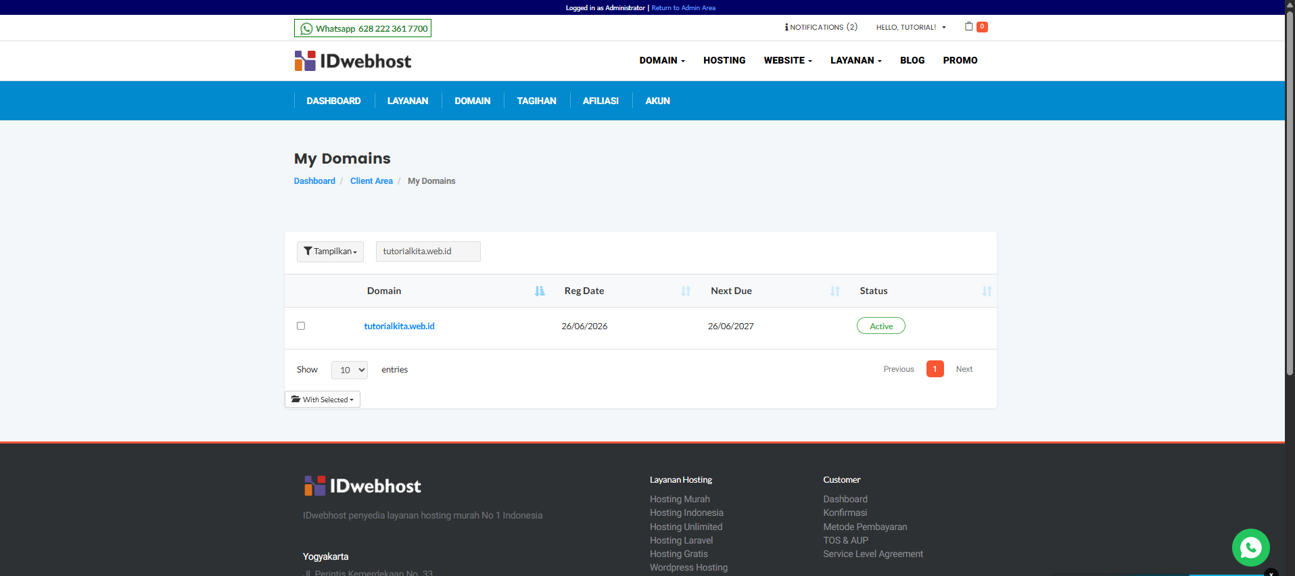Sort by Status column arrows

(x=987, y=291)
